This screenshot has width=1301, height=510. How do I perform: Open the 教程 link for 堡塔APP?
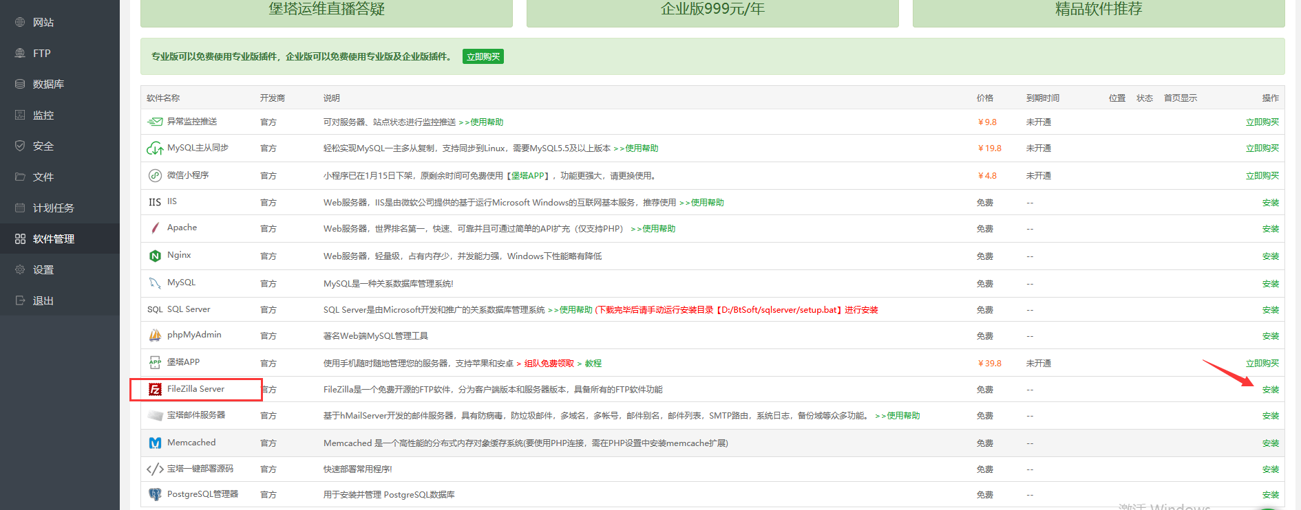pyautogui.click(x=593, y=363)
